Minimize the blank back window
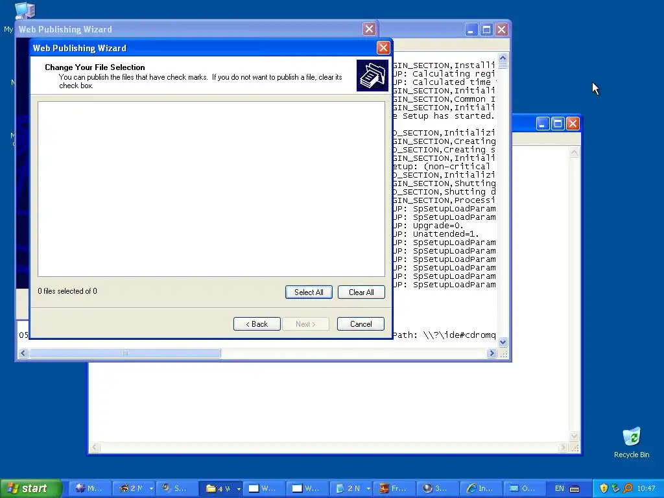 543,124
